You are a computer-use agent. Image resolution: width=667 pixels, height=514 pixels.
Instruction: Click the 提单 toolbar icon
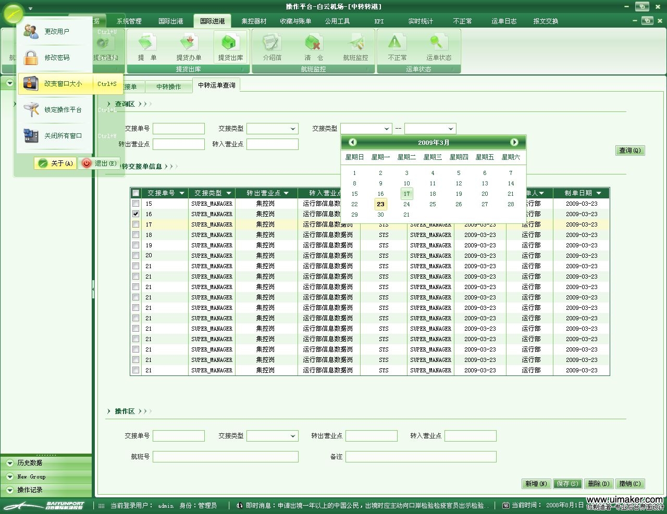(x=147, y=47)
